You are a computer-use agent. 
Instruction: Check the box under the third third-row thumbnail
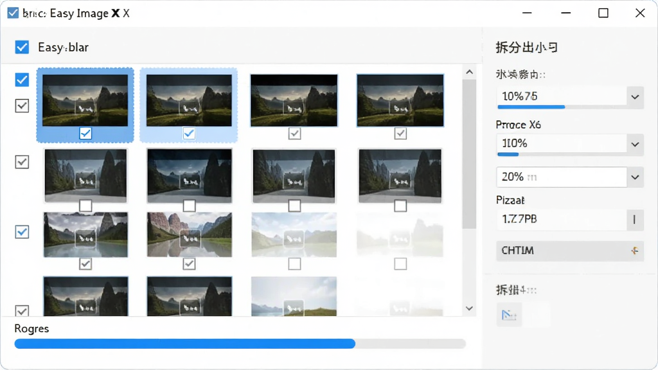[294, 264]
